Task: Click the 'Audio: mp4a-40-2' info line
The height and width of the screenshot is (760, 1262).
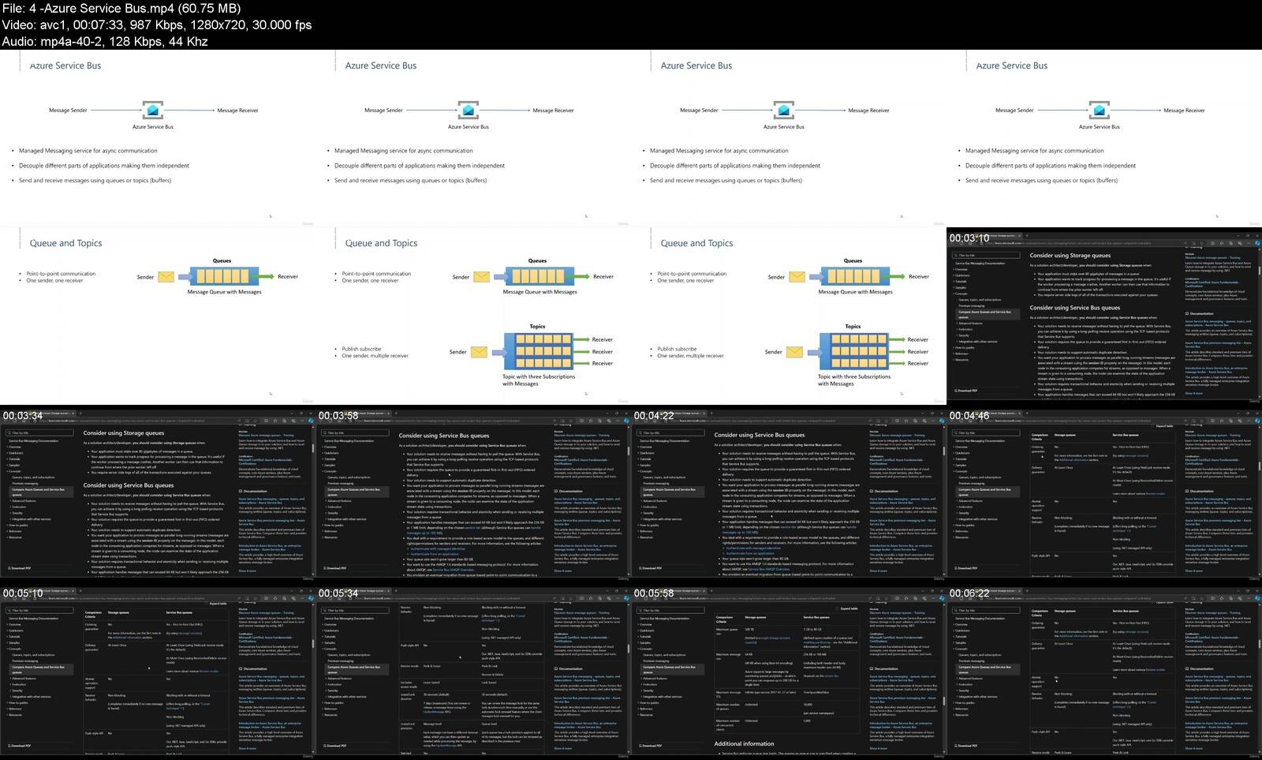Action: coord(105,41)
